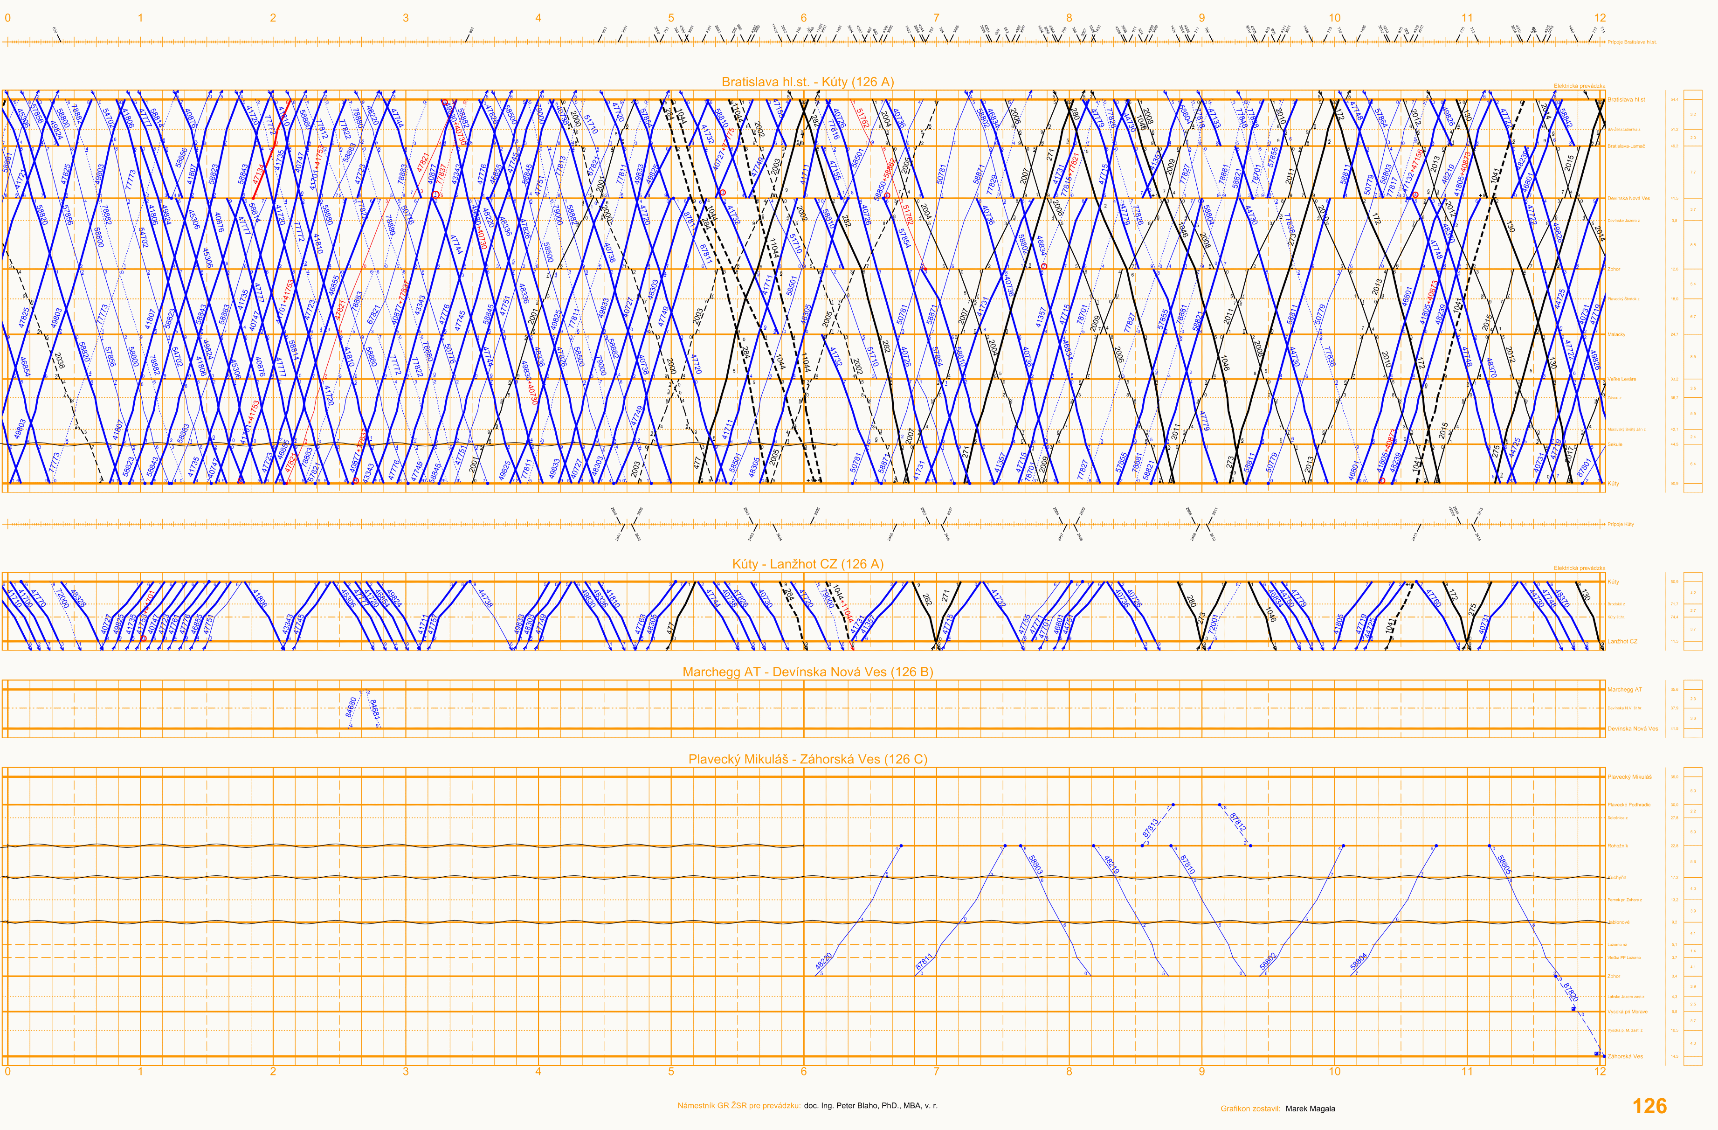Select 'Zohor' station label in the 126 C section
1718x1130 pixels.
(1614, 976)
